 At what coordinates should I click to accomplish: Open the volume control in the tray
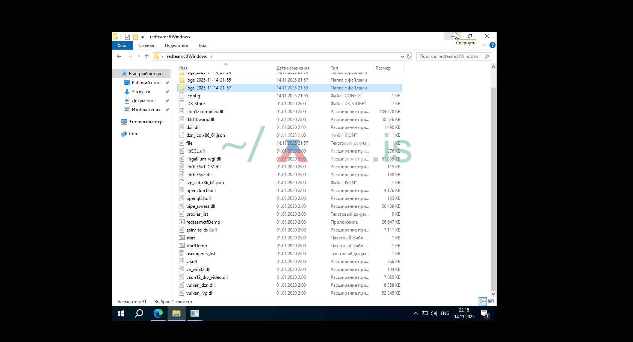434,313
